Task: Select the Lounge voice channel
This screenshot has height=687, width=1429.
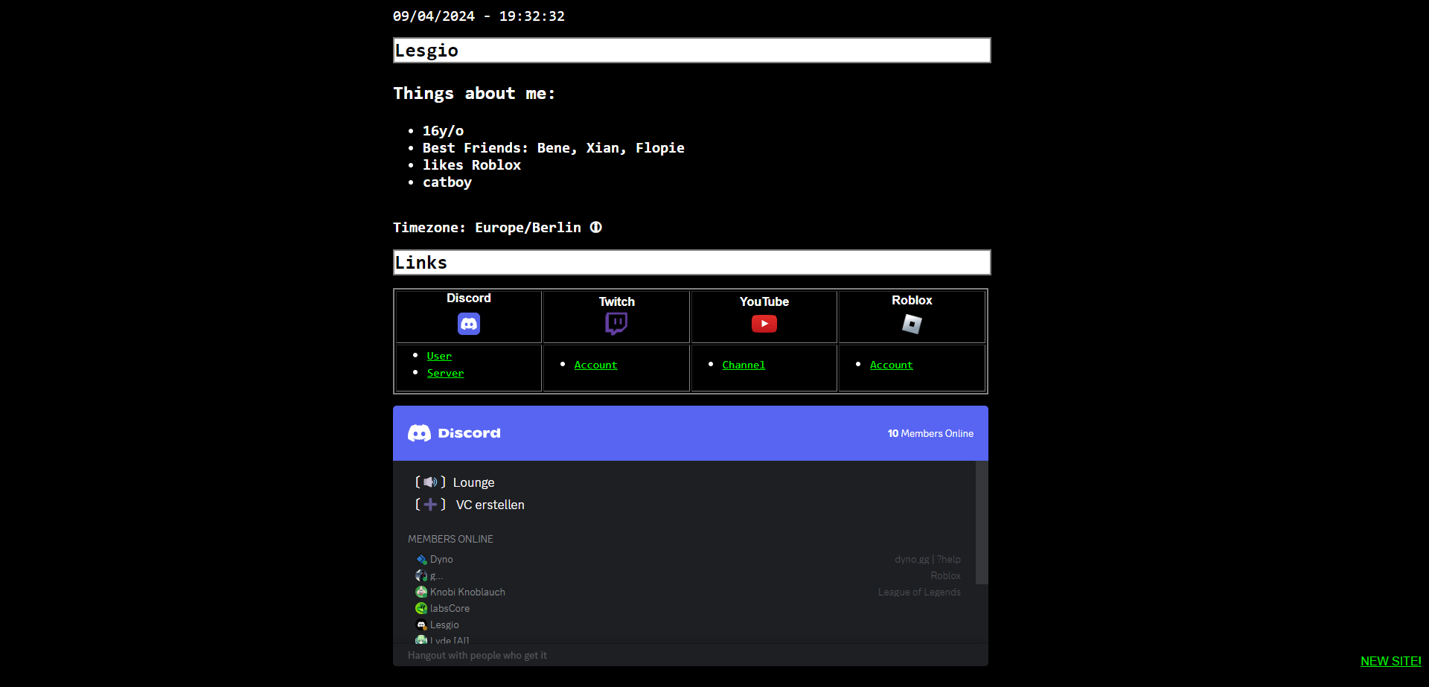Action: pyautogui.click(x=473, y=482)
